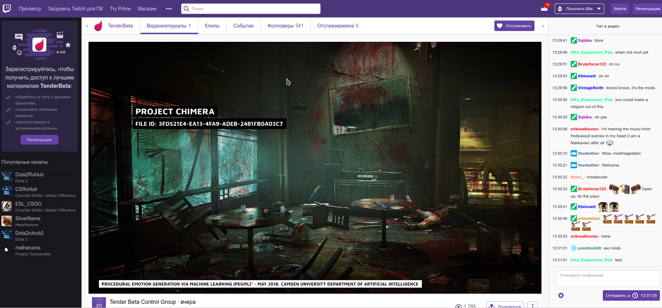
Task: Click ESL_CSGO channel avatar
Action: [7, 206]
